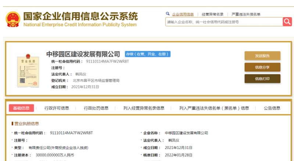Open the 列入严重违法失信名单（黑名单）信息 tab
The height and width of the screenshot is (161, 294).
click(x=214, y=108)
